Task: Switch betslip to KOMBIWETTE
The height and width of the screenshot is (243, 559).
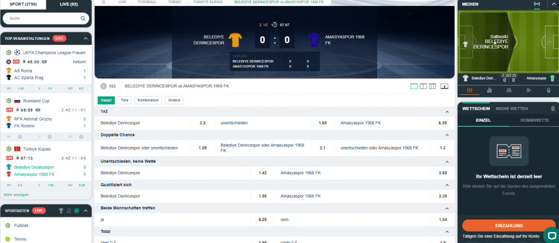Action: pyautogui.click(x=534, y=120)
